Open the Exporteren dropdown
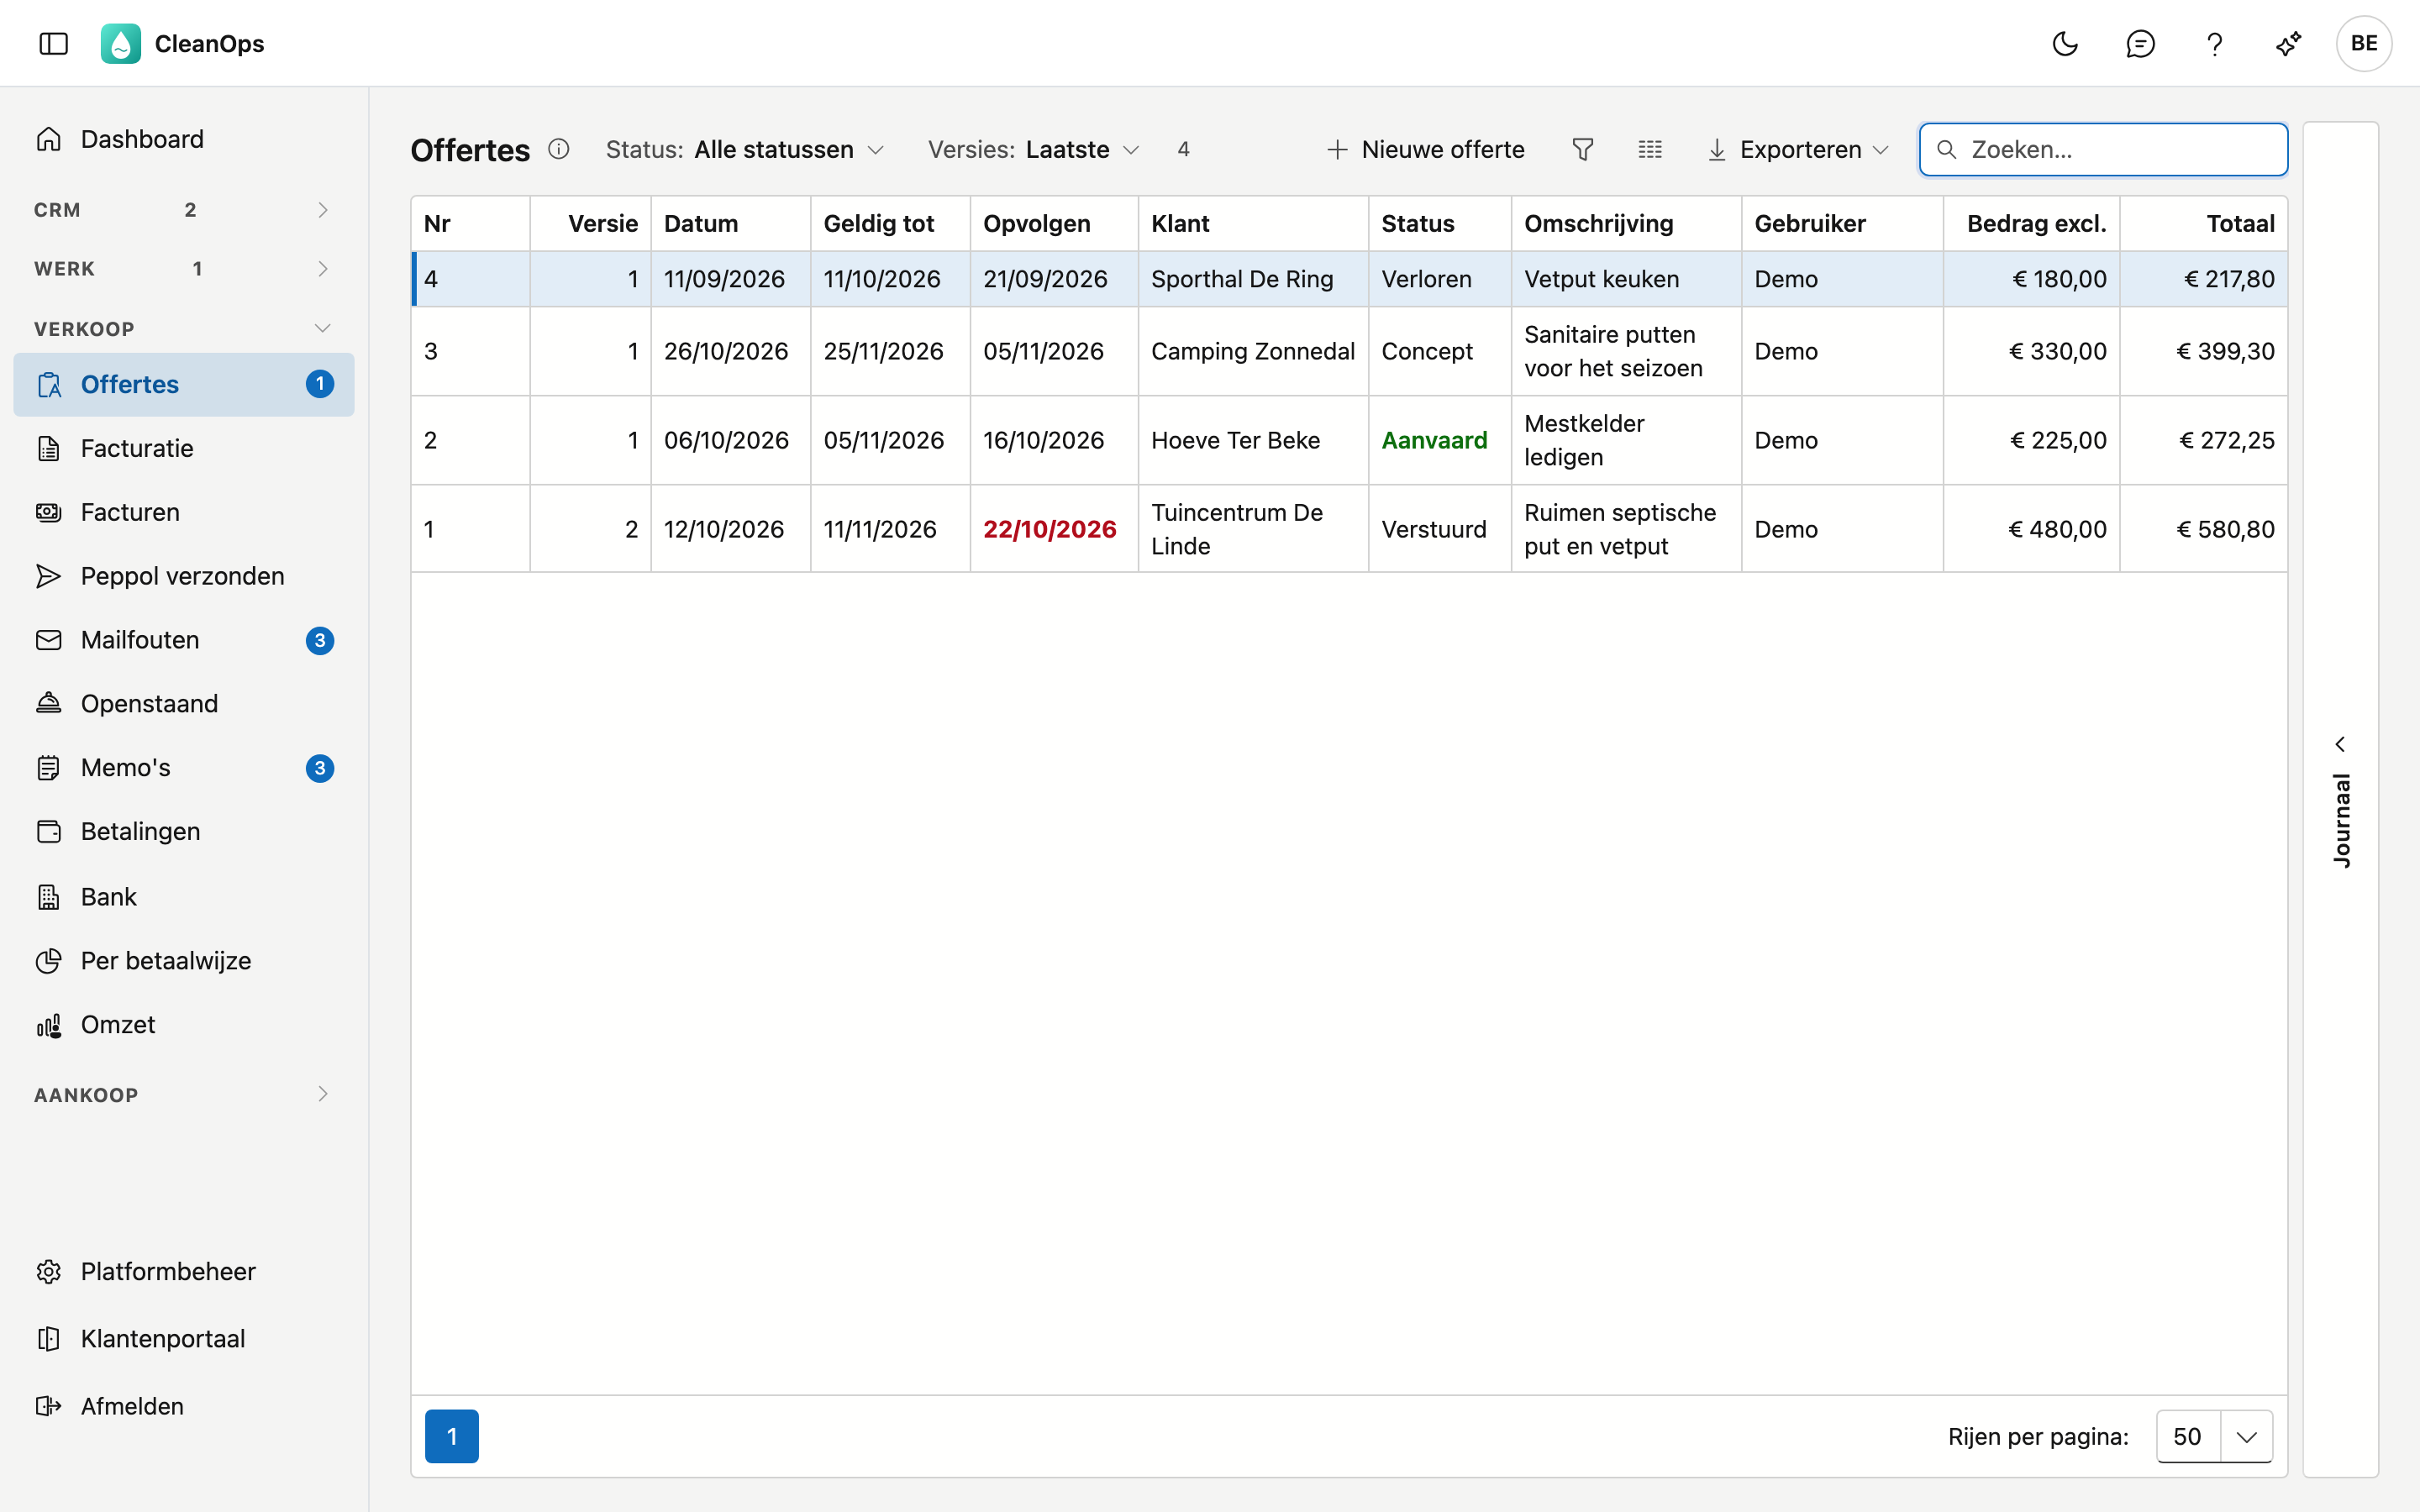2420x1512 pixels. tap(1798, 149)
